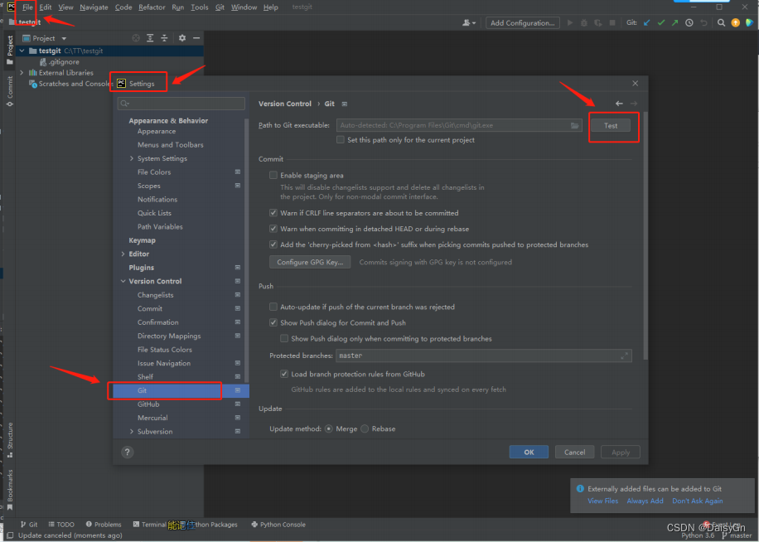Click Cancel in Settings dialog
Viewport: 759px width, 542px height.
click(x=574, y=452)
